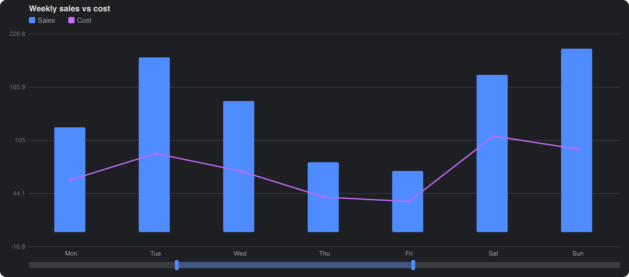Click the Tue cost data point
This screenshot has height=277, width=629.
(x=156, y=154)
